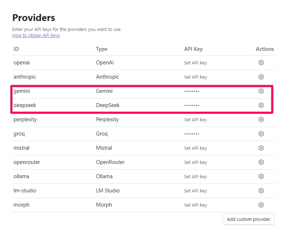This screenshot has height=234, width=289.
Task: Open settings gear for openrouter provider
Action: [261, 162]
